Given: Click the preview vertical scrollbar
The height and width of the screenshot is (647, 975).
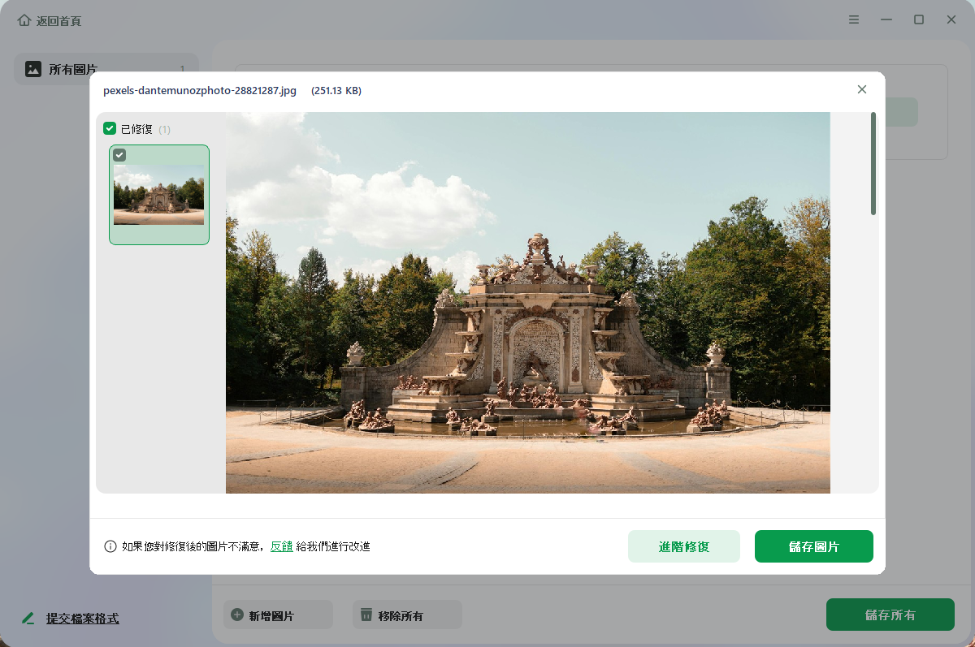Looking at the screenshot, I should pos(873,164).
